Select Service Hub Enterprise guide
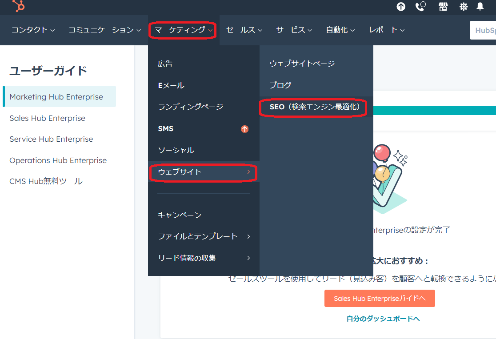This screenshot has width=496, height=339. [51, 139]
